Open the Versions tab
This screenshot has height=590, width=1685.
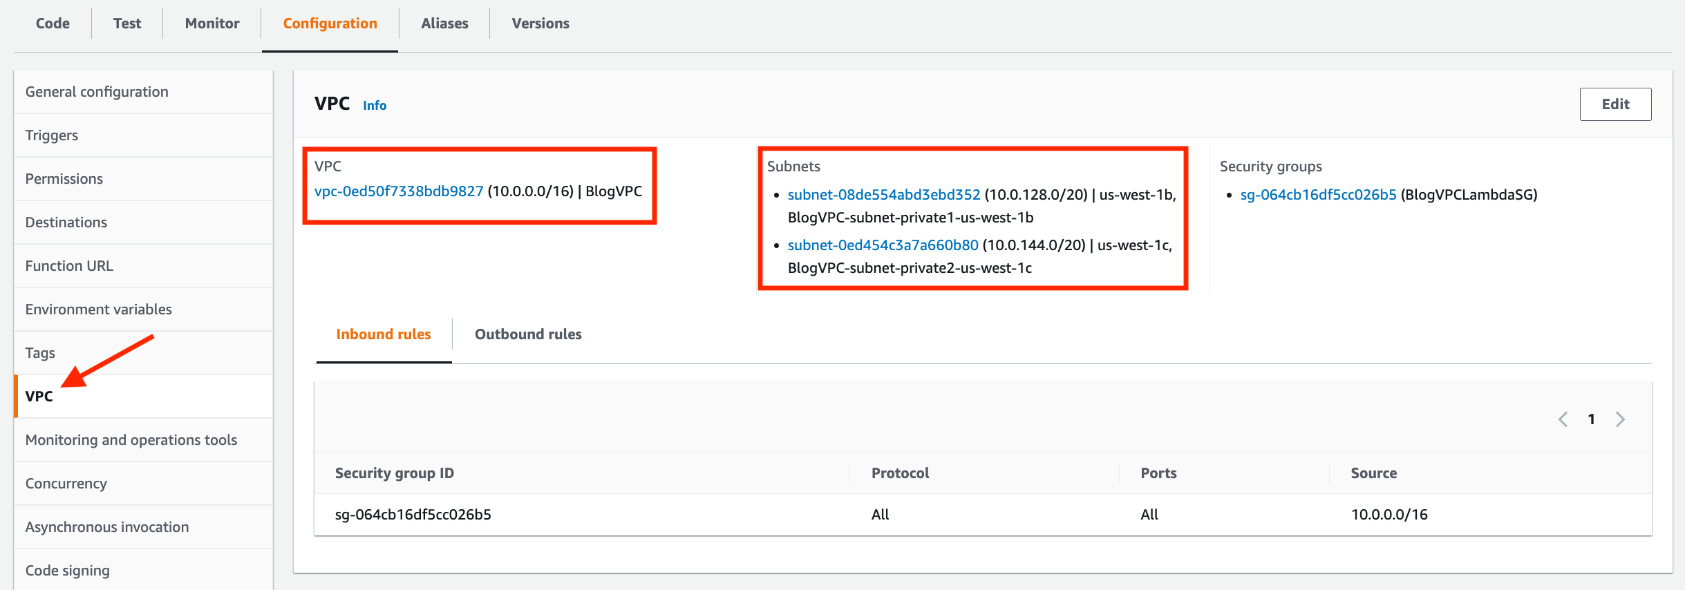click(x=540, y=23)
